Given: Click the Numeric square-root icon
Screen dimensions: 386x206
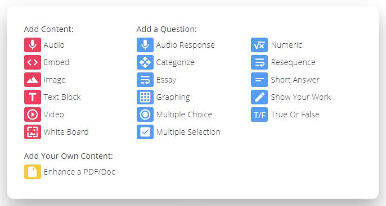Looking at the screenshot, I should (x=259, y=45).
